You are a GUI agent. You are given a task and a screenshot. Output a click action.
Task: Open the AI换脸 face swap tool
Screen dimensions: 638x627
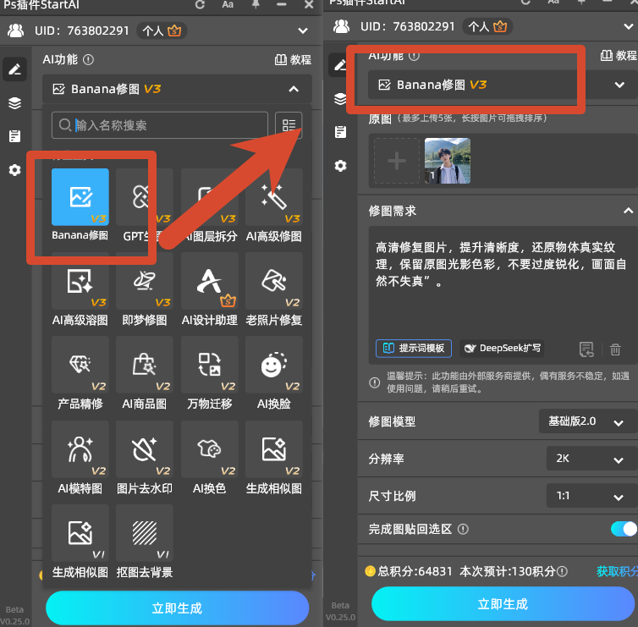[274, 365]
